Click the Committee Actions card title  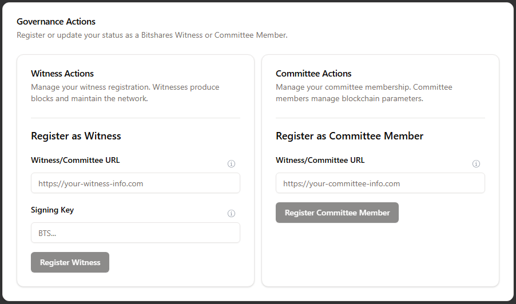coord(313,74)
